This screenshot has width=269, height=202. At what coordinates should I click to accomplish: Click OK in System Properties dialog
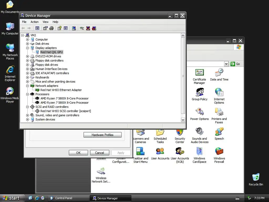coord(78,153)
